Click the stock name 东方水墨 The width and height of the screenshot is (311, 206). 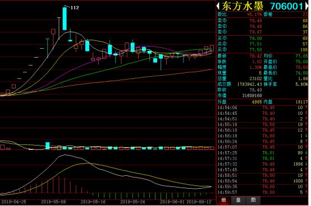243,6
